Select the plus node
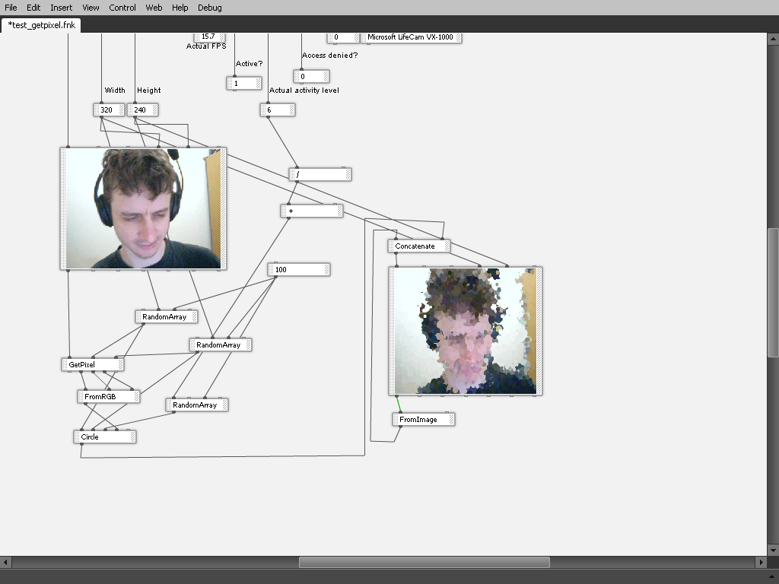The height and width of the screenshot is (584, 779). click(312, 211)
